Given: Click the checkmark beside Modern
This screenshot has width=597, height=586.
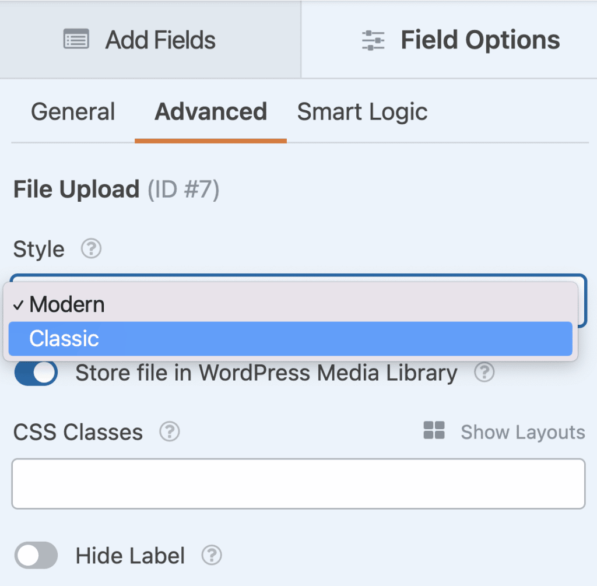Looking at the screenshot, I should point(19,304).
